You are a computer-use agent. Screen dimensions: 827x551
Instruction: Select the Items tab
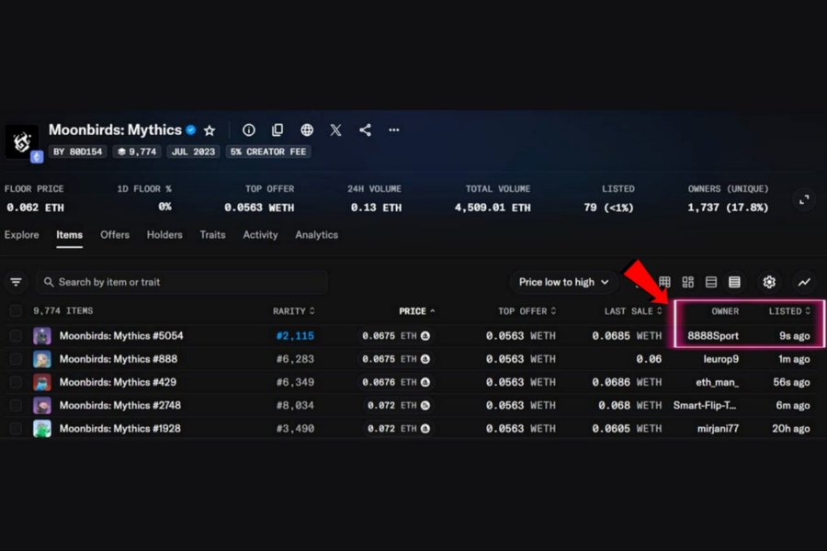[70, 235]
